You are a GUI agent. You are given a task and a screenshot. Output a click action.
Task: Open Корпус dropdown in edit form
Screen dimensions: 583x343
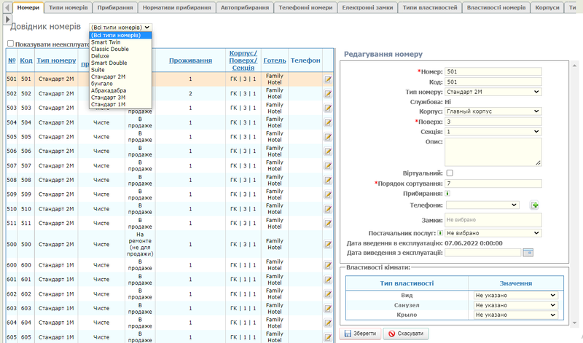coord(493,112)
